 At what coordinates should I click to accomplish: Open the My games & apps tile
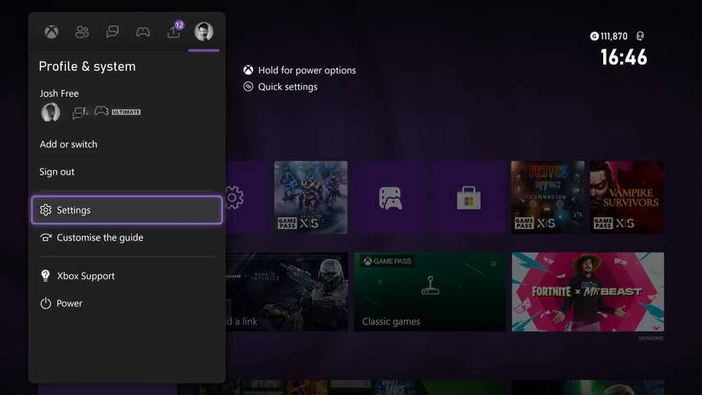(x=390, y=197)
